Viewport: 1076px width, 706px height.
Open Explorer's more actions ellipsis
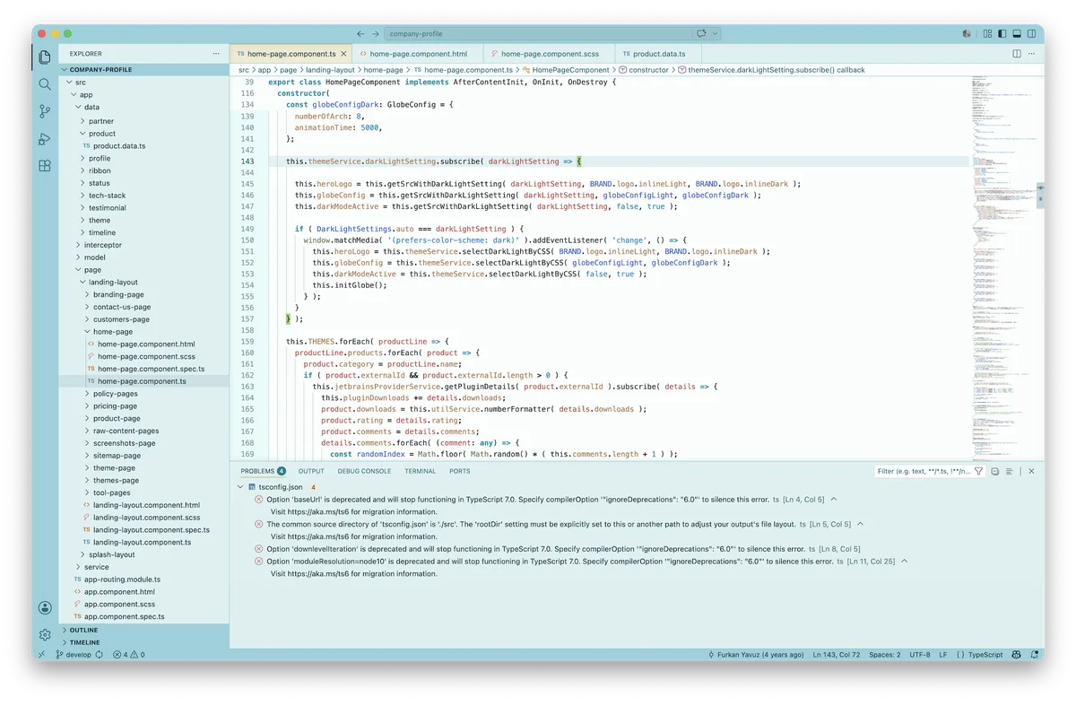point(216,54)
